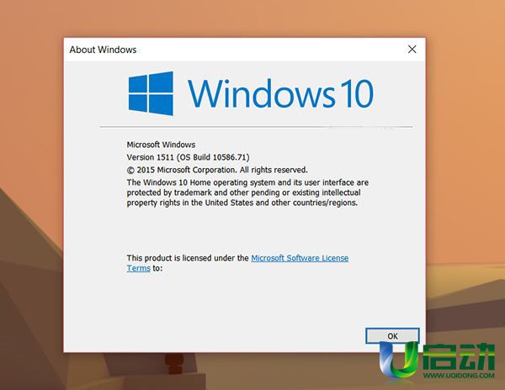Click the green 启动 watermark characters
This screenshot has height=390, width=505.
[x=459, y=356]
